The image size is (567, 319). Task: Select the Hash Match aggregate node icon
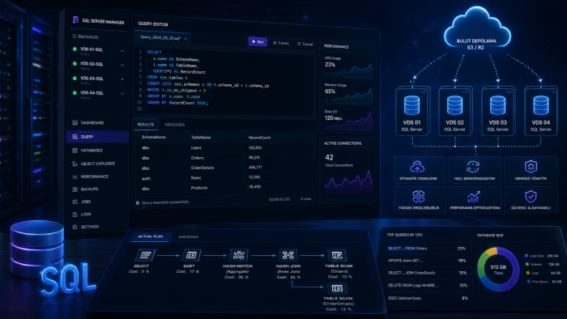point(238,255)
